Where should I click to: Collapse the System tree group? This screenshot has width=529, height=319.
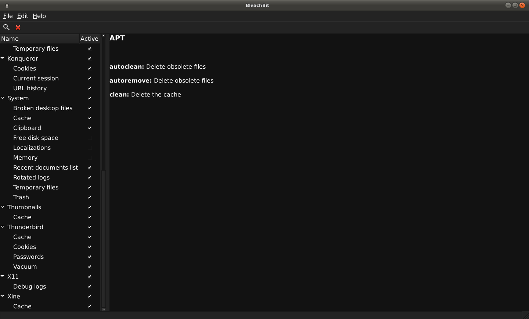3,98
